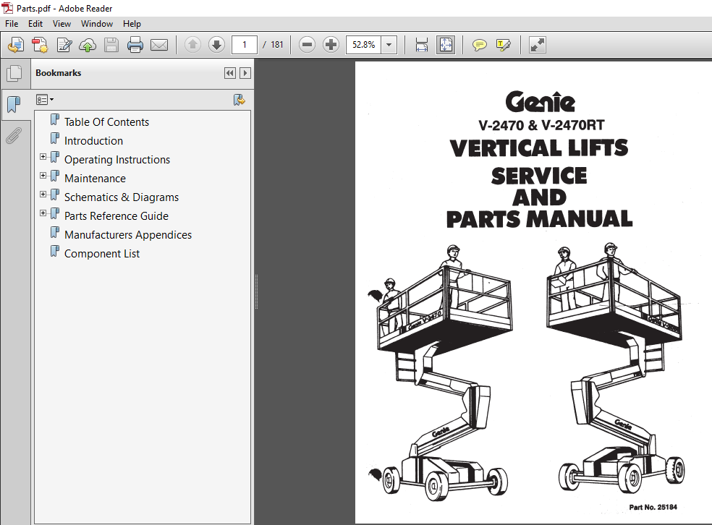Collapse the Bookmarks panel double-arrow
This screenshot has width=712, height=525.
[230, 73]
